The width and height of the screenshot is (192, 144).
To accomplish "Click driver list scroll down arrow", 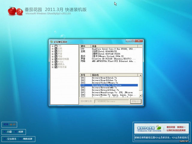I will (x=140, y=95).
